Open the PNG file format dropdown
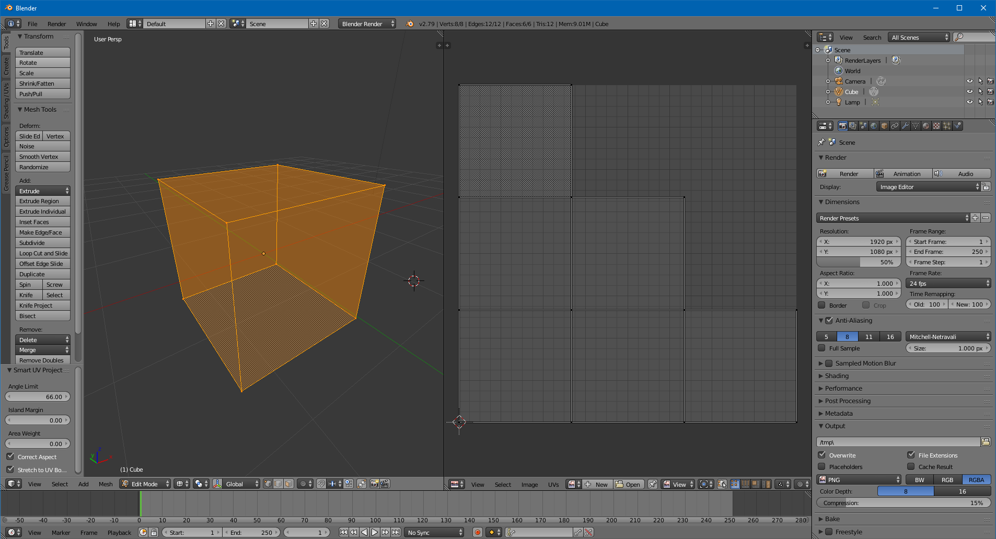Screen dimensions: 996x539 click(x=859, y=479)
